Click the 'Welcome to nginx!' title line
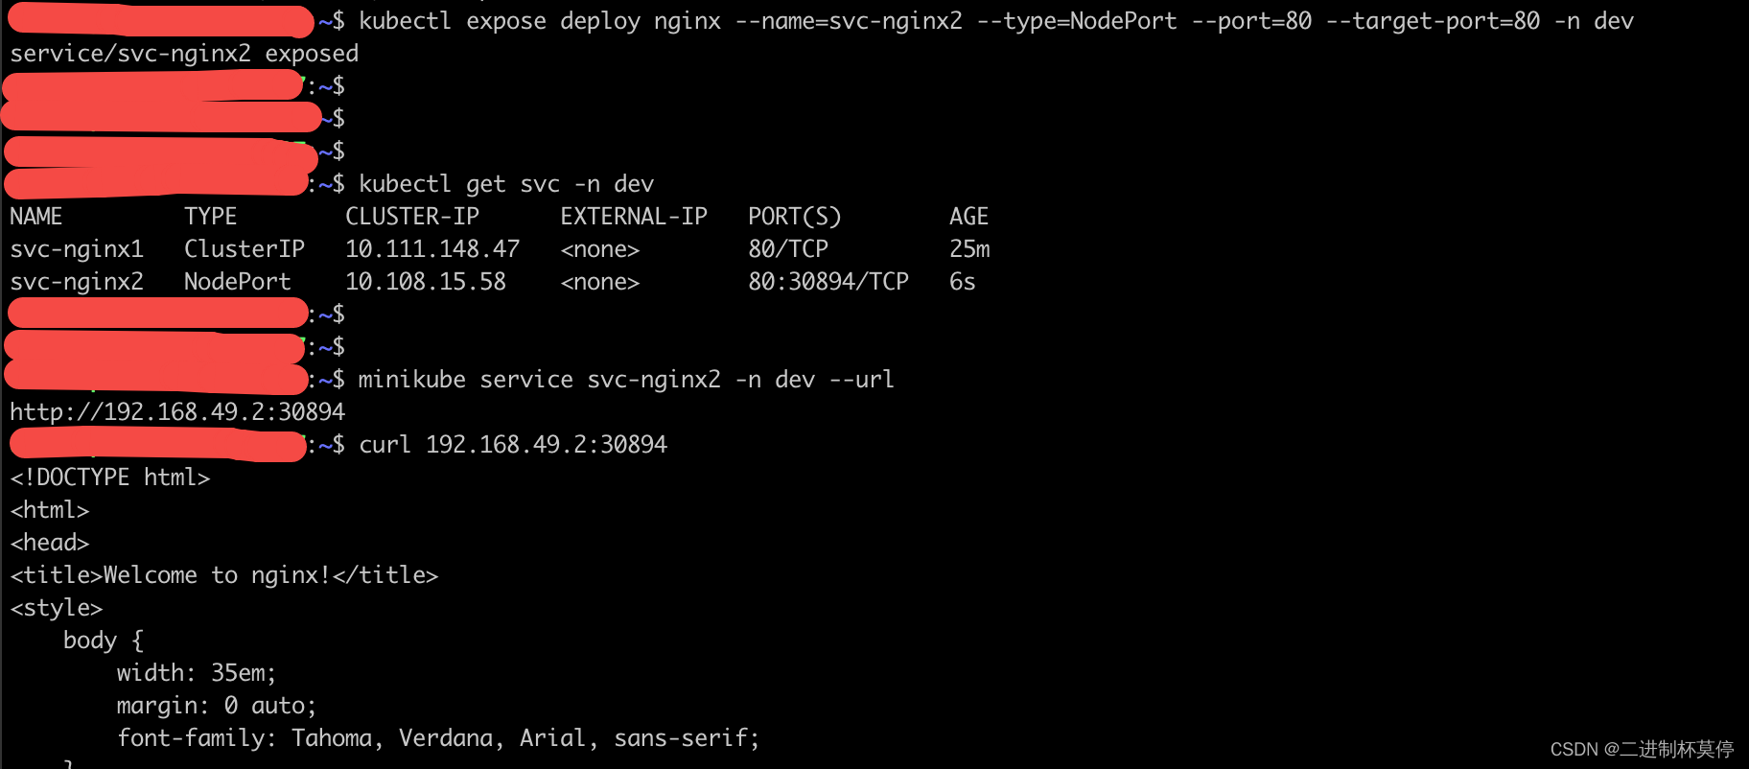 [x=224, y=575]
